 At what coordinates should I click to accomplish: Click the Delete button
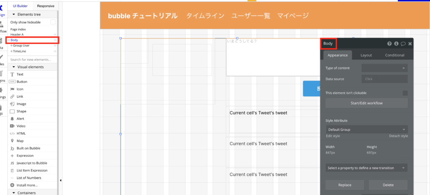pos(388,185)
